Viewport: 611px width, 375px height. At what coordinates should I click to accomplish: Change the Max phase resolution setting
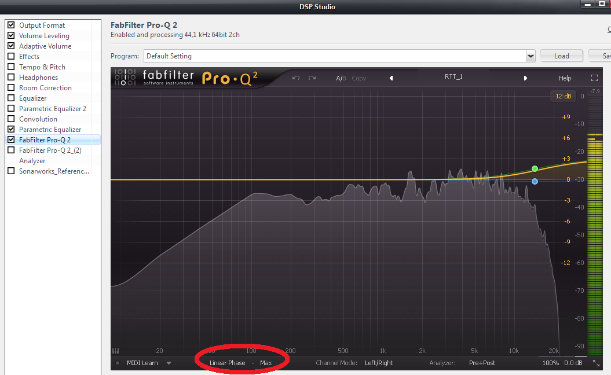tap(266, 363)
